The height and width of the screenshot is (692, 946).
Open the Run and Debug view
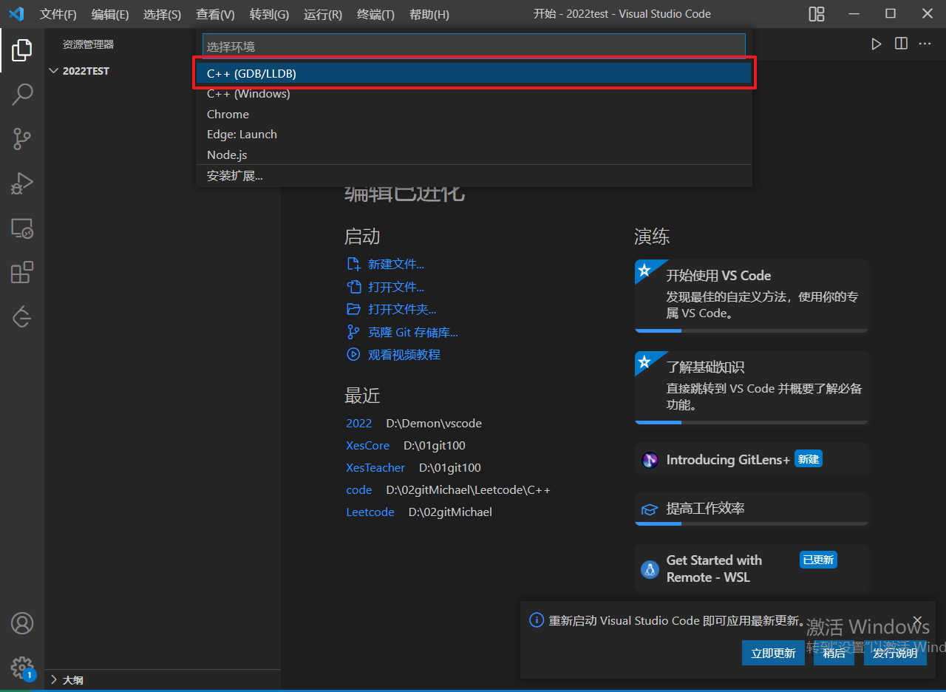click(22, 183)
